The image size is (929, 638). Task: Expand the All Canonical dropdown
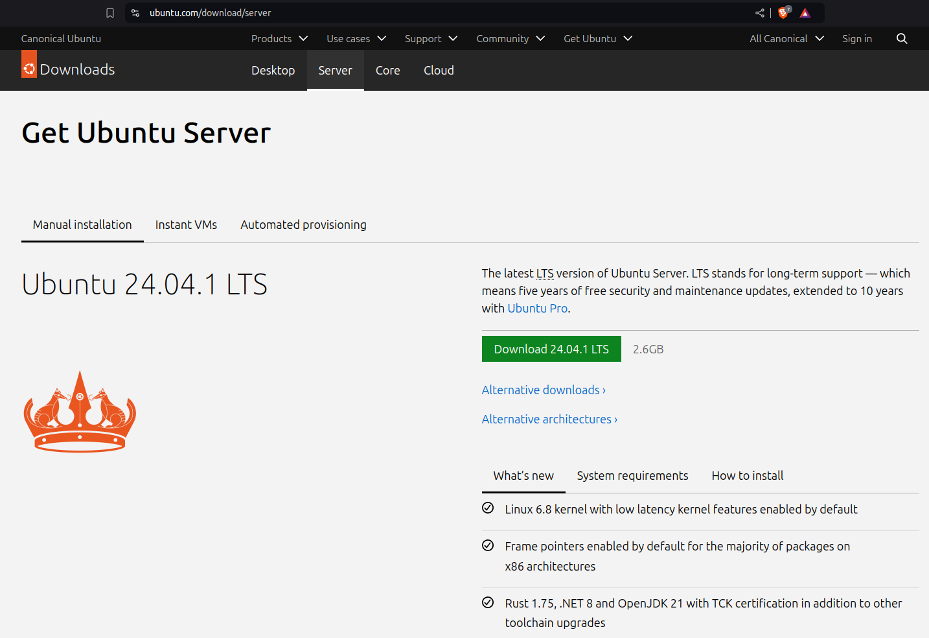[x=787, y=39]
